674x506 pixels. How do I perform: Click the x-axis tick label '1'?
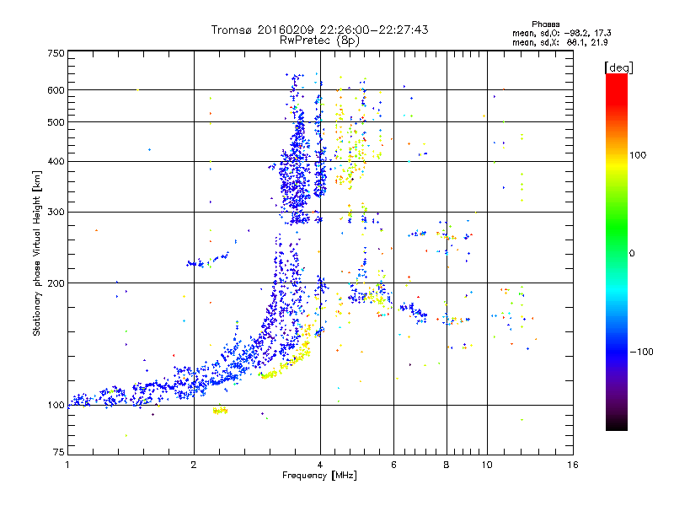(x=67, y=465)
